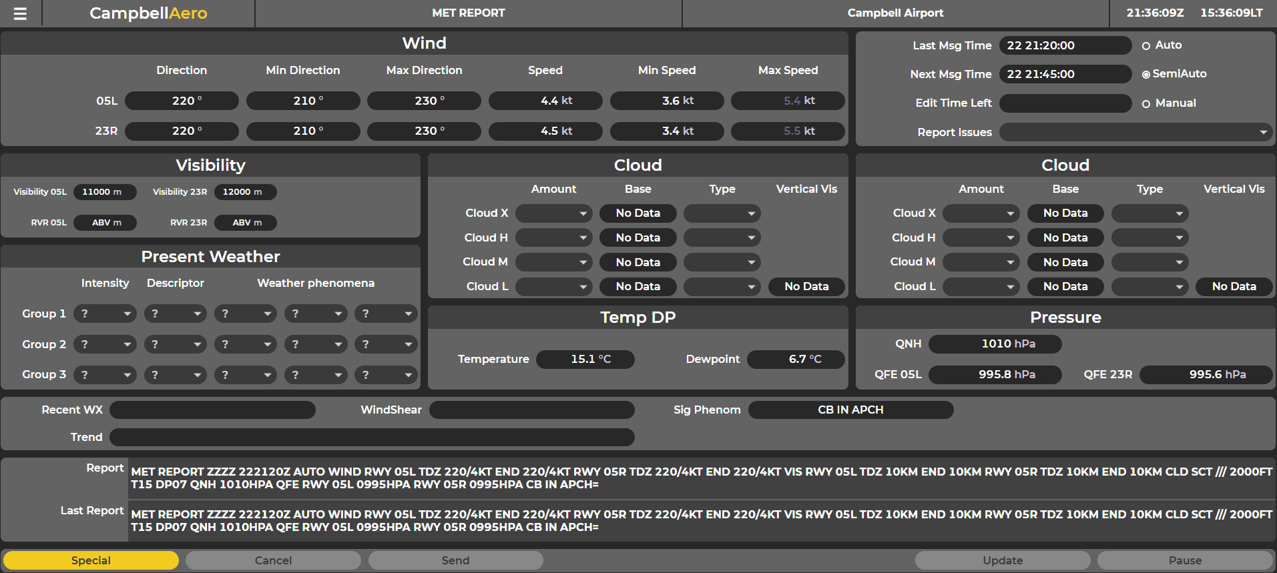Click the 05L Max Speed 5.4 kt field
Viewport: 1277px width, 573px height.
[x=788, y=101]
